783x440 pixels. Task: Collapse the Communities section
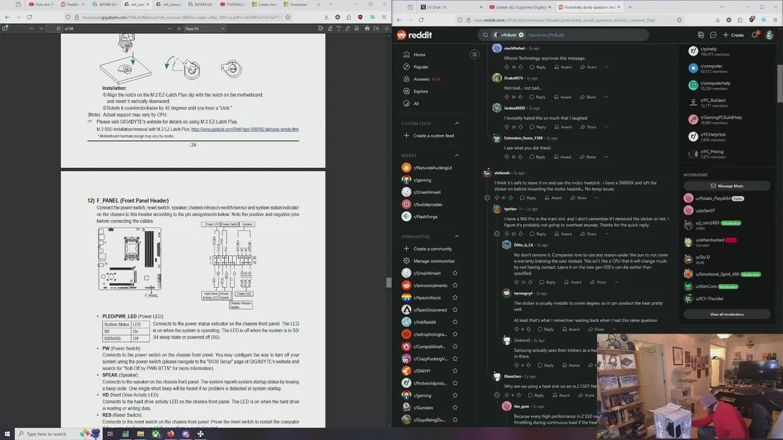pyautogui.click(x=456, y=237)
